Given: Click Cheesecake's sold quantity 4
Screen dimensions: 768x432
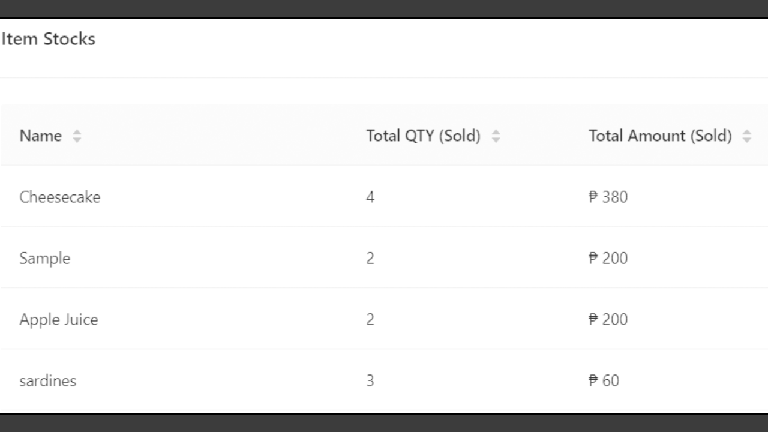Looking at the screenshot, I should 370,197.
